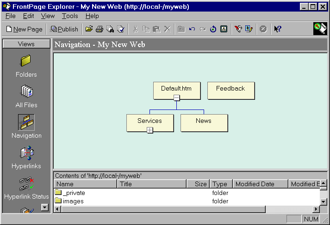Screen dimensions: 330x225
Task: Click the folder icon beside _private
Action: 58,192
